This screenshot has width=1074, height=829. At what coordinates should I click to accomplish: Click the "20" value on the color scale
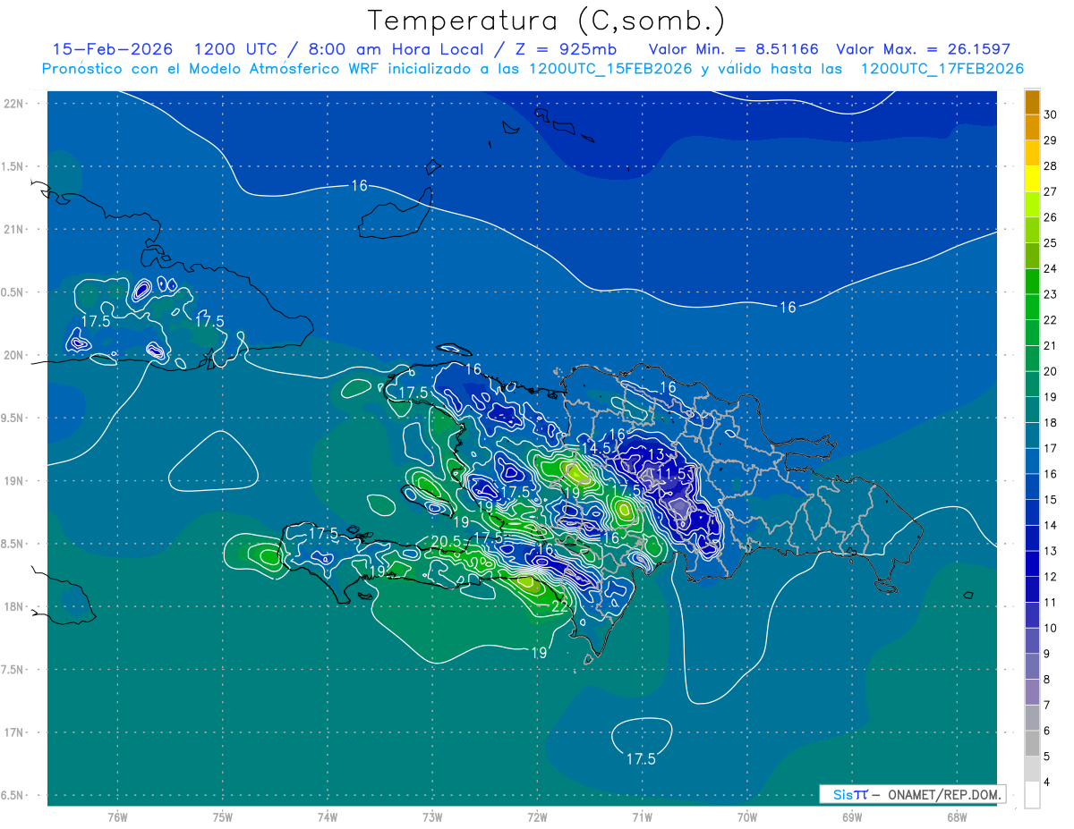click(1051, 371)
